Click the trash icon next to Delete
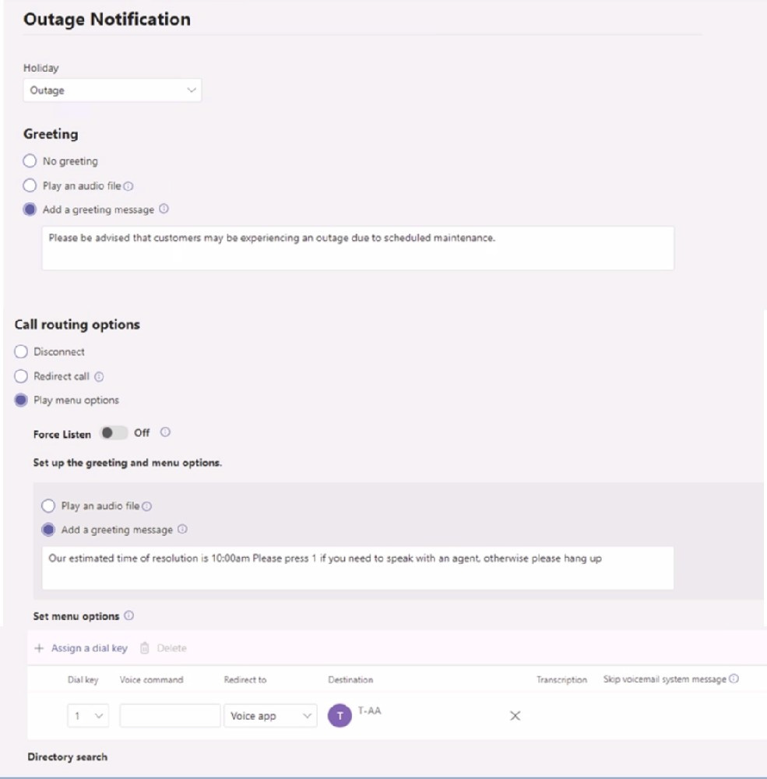 (145, 648)
